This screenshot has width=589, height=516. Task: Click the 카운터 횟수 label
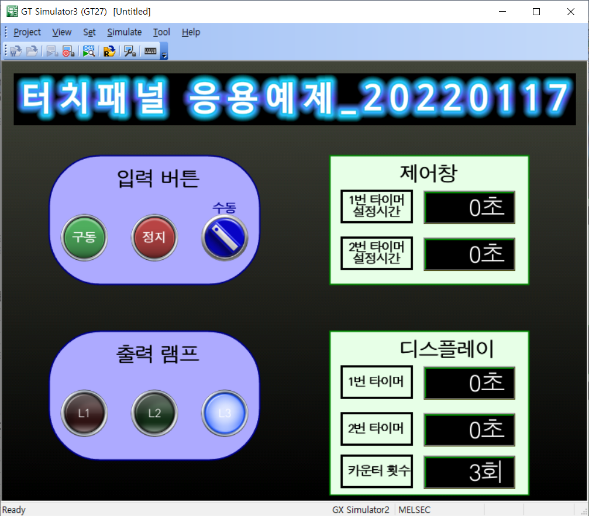point(377,472)
